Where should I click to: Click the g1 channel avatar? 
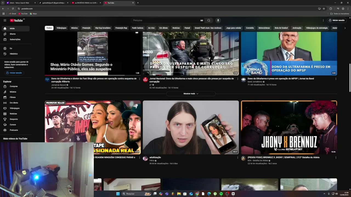pyautogui.click(x=145, y=80)
